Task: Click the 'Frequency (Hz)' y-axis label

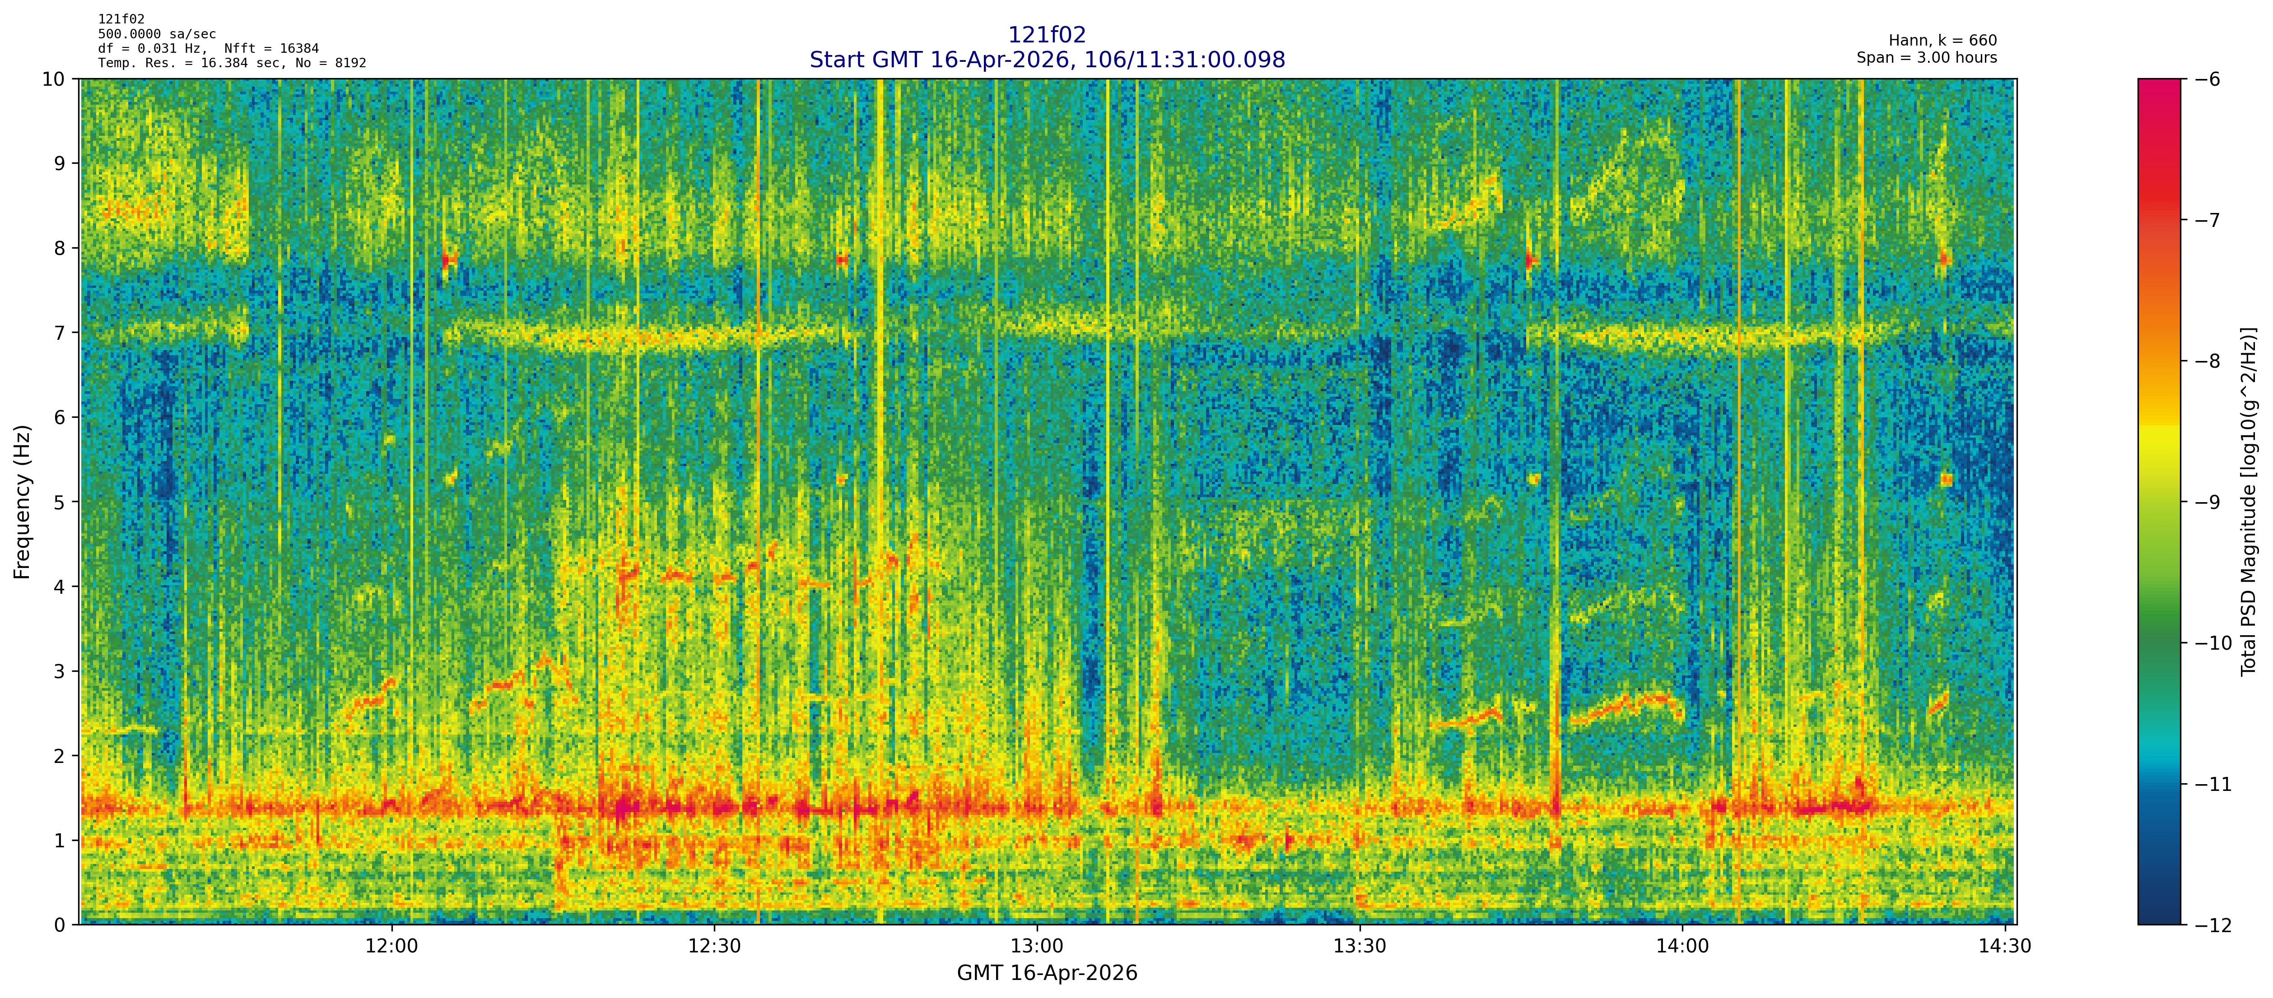Action: point(22,502)
